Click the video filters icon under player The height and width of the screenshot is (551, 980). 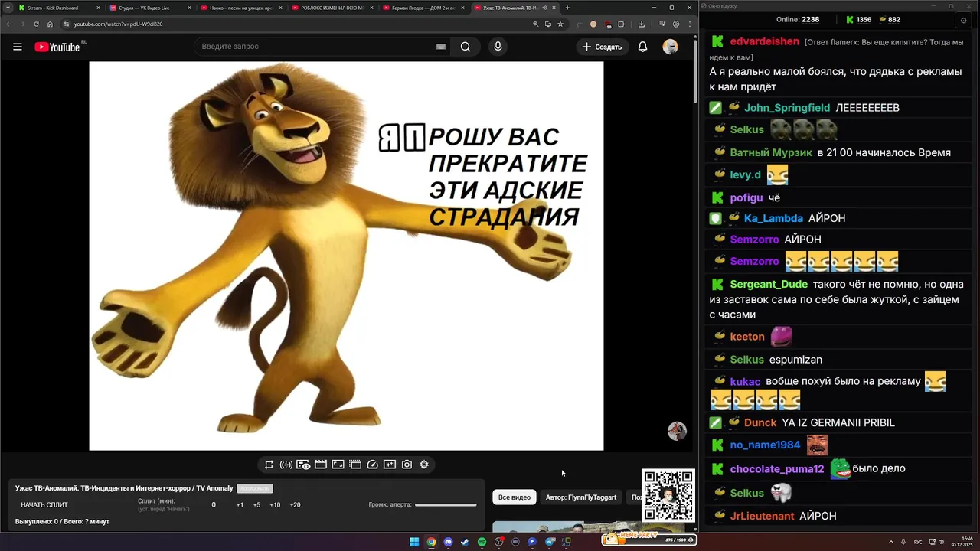point(390,465)
